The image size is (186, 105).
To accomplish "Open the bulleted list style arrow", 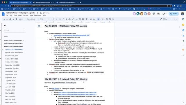I will coord(100,19).
